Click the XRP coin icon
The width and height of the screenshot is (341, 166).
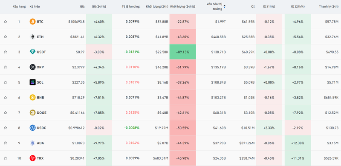[x=32, y=67]
